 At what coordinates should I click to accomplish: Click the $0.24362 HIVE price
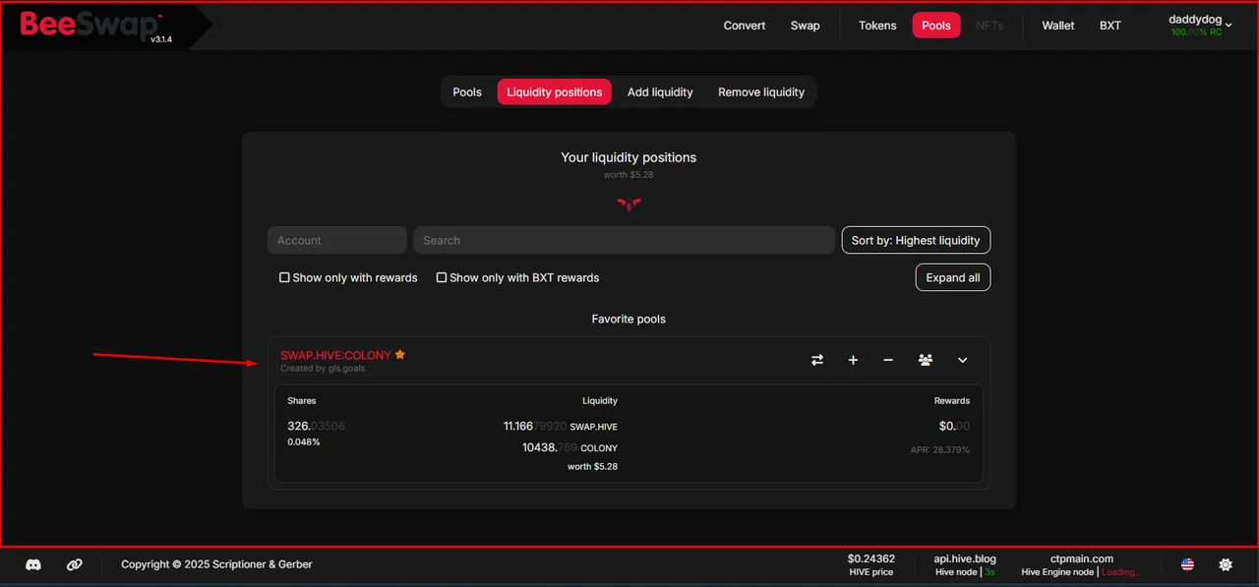point(871,564)
